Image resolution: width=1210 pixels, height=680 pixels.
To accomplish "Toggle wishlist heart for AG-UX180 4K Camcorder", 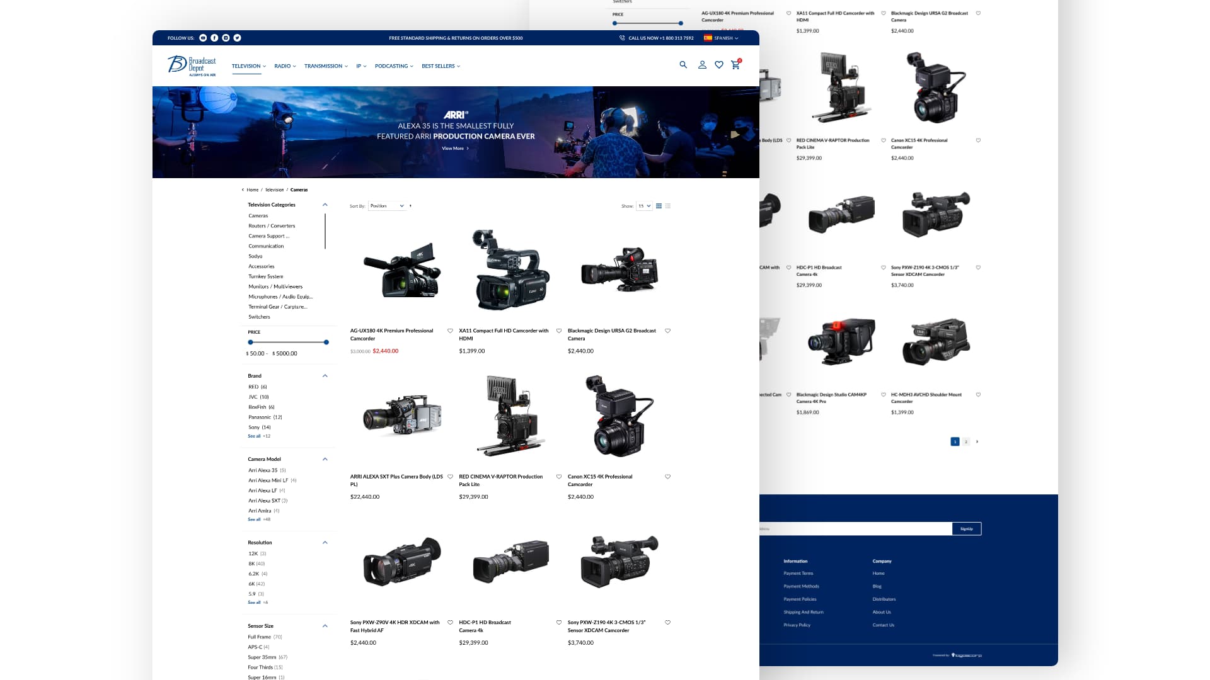I will 450,331.
